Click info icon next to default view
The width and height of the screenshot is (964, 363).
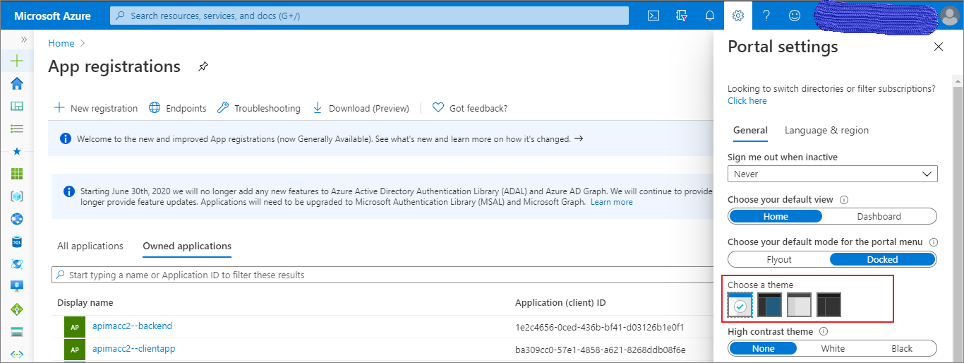tap(844, 200)
